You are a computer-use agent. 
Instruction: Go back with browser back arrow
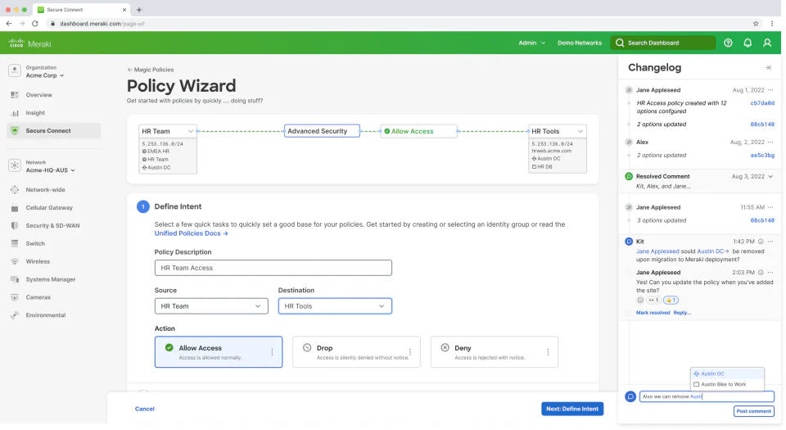(9, 24)
